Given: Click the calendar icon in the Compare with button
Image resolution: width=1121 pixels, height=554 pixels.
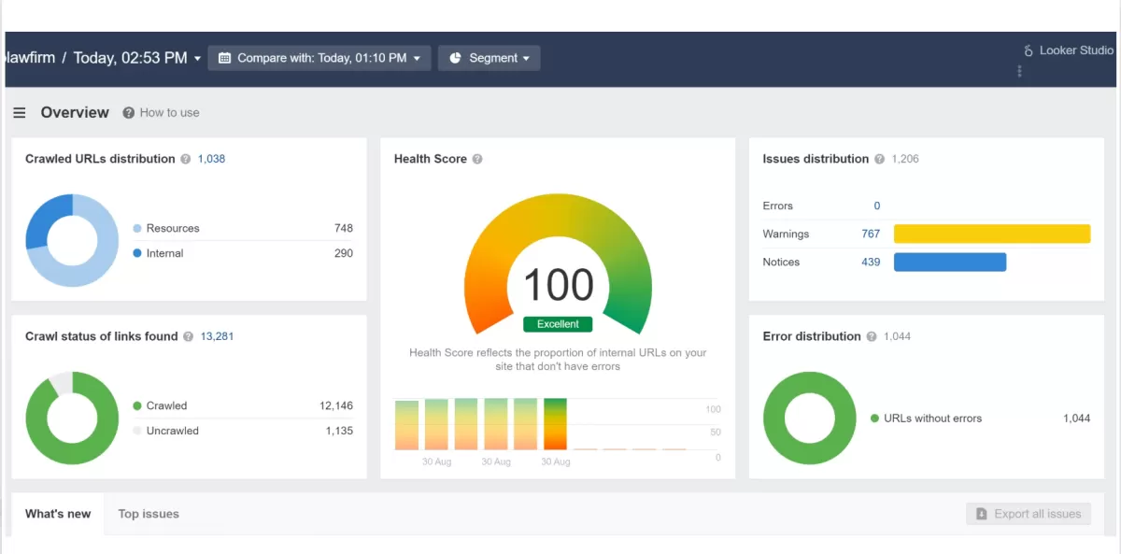Looking at the screenshot, I should point(224,58).
